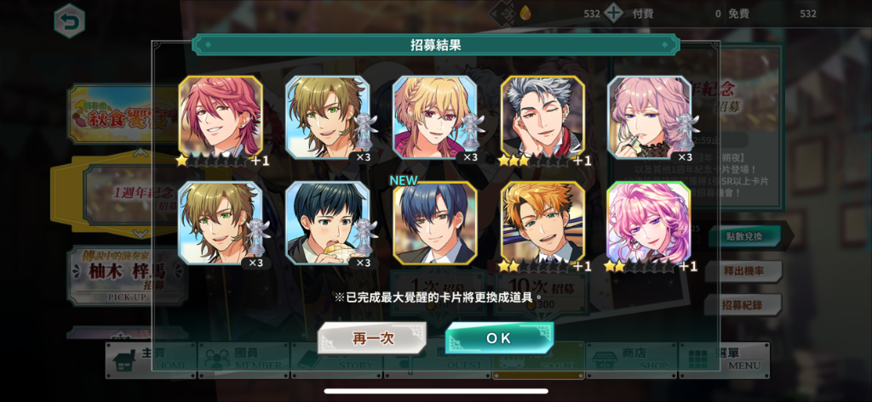Select the red-haired character card
The image size is (872, 402).
pos(221,117)
